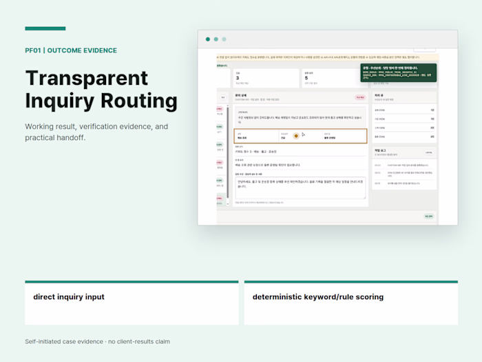Click the dark green dot in mockup titlebar
This screenshot has width=482, height=362.
(208, 39)
